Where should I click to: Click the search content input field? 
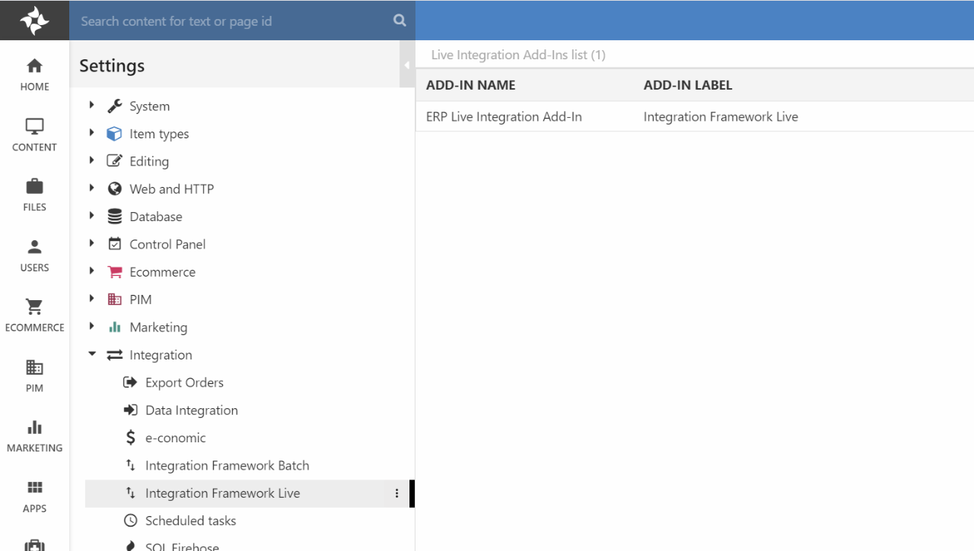[x=232, y=21]
